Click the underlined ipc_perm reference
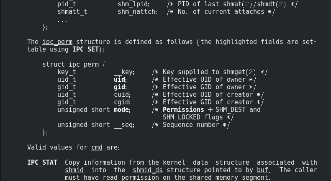 tap(57, 42)
